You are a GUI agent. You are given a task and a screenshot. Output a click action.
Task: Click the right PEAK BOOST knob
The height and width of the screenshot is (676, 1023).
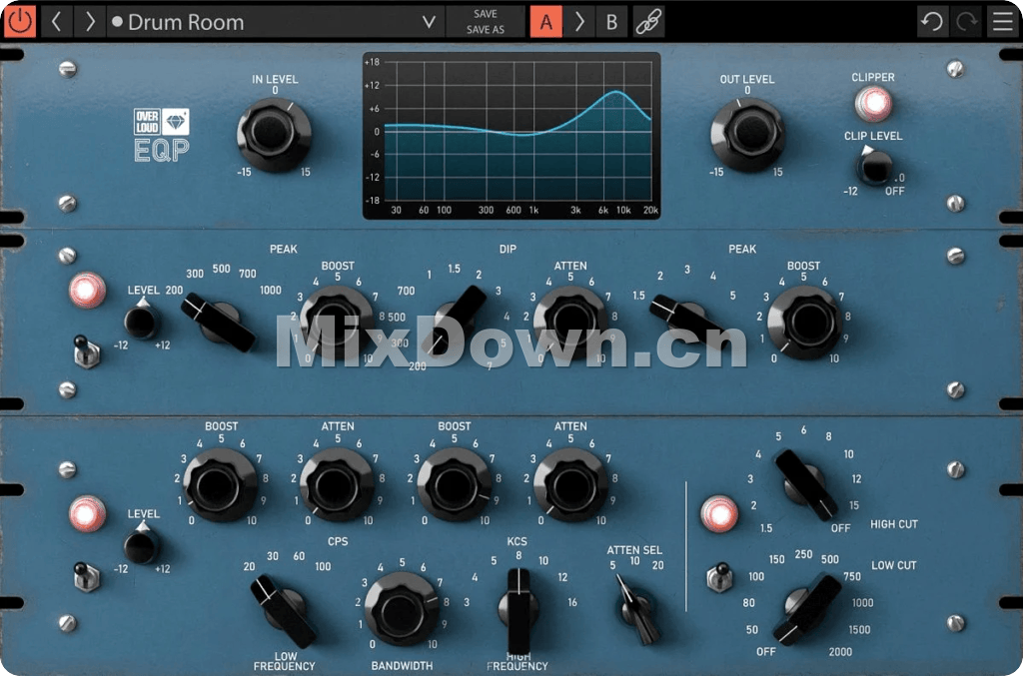tap(804, 323)
